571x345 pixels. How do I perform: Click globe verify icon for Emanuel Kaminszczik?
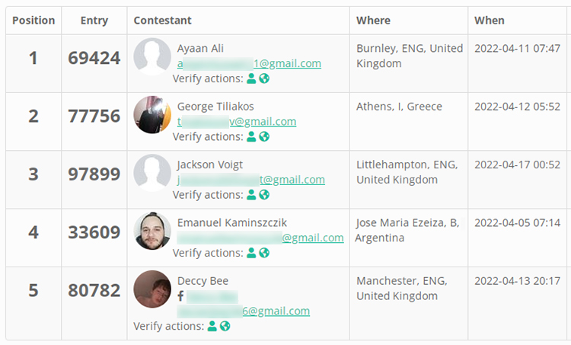point(264,253)
